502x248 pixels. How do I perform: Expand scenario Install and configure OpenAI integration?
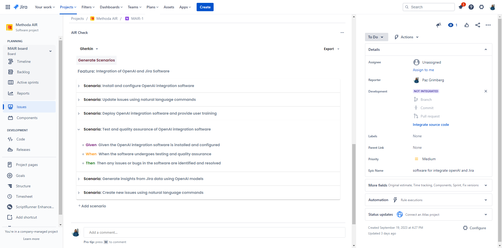[79, 86]
